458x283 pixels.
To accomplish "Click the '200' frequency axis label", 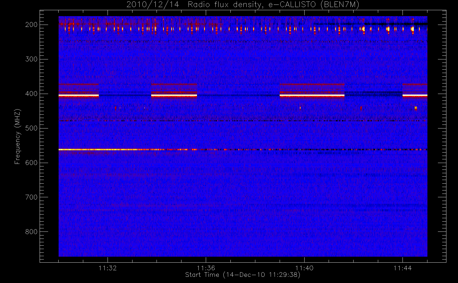I will click(x=31, y=25).
